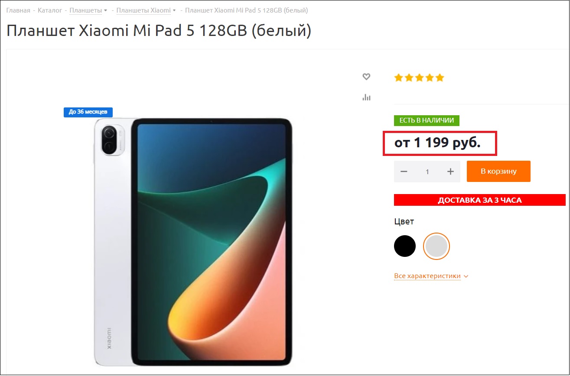The image size is (570, 376).
Task: Expand the Планшеты breadcrumb dropdown arrow
Action: pos(106,10)
